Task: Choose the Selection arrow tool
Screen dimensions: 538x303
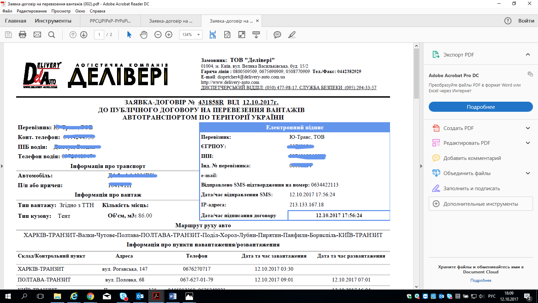Action: tap(129, 35)
